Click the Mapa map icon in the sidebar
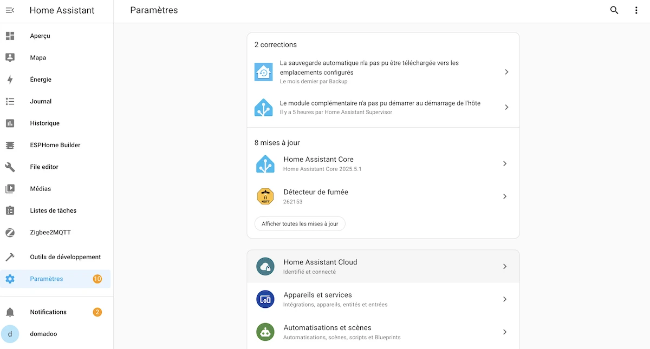This screenshot has height=349, width=650. pos(10,57)
